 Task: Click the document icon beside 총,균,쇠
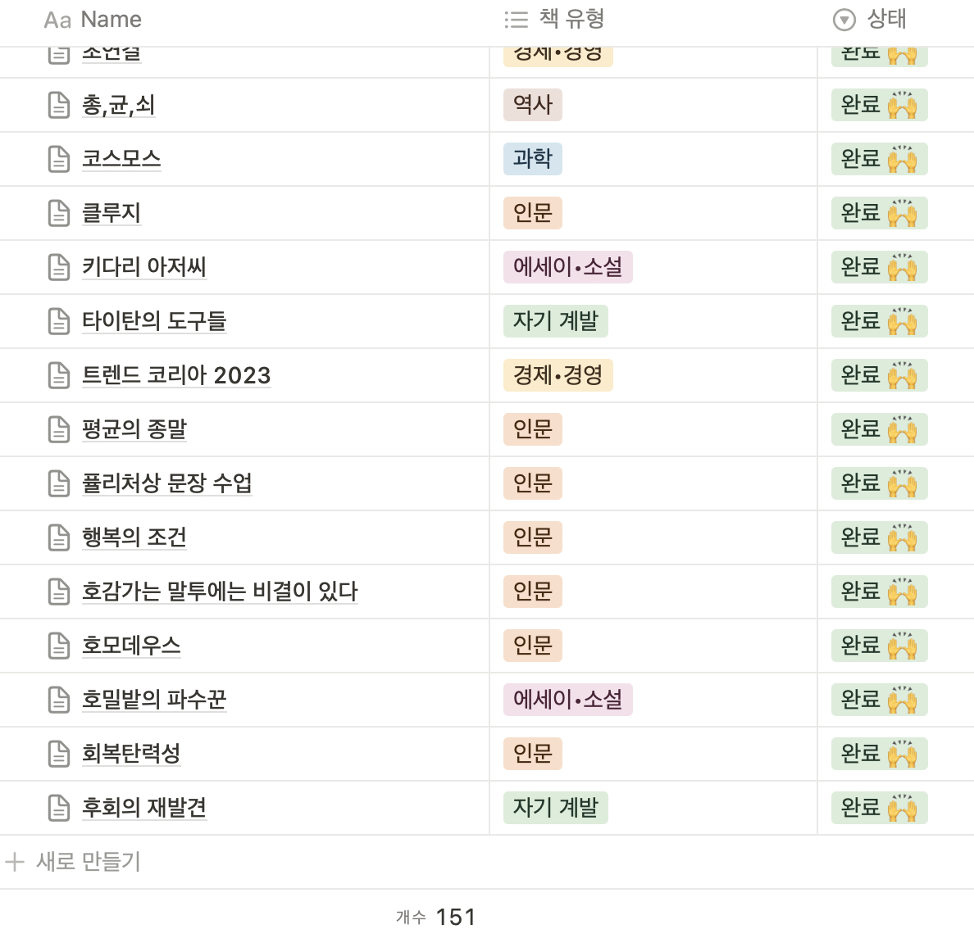pos(58,105)
